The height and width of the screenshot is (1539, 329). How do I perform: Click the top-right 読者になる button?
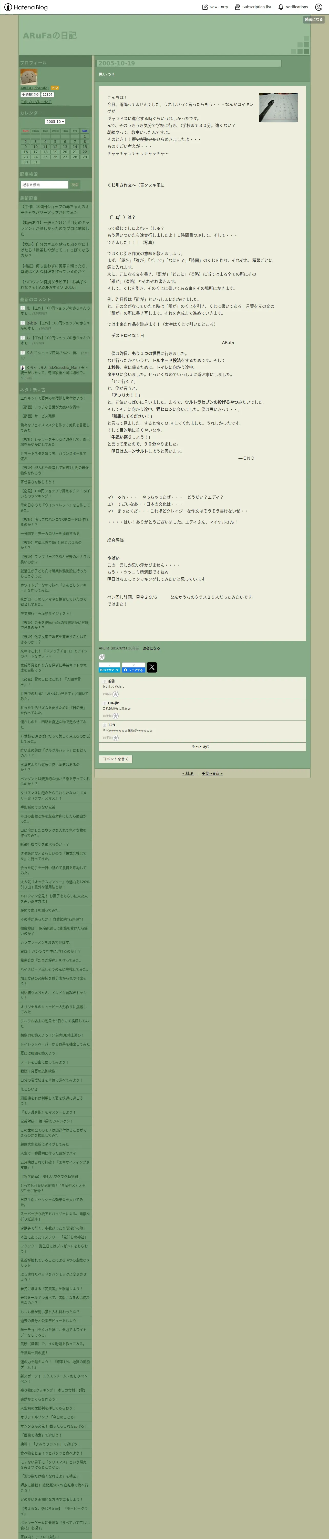coord(313,20)
